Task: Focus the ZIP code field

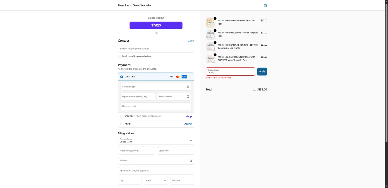Action: pos(182,181)
